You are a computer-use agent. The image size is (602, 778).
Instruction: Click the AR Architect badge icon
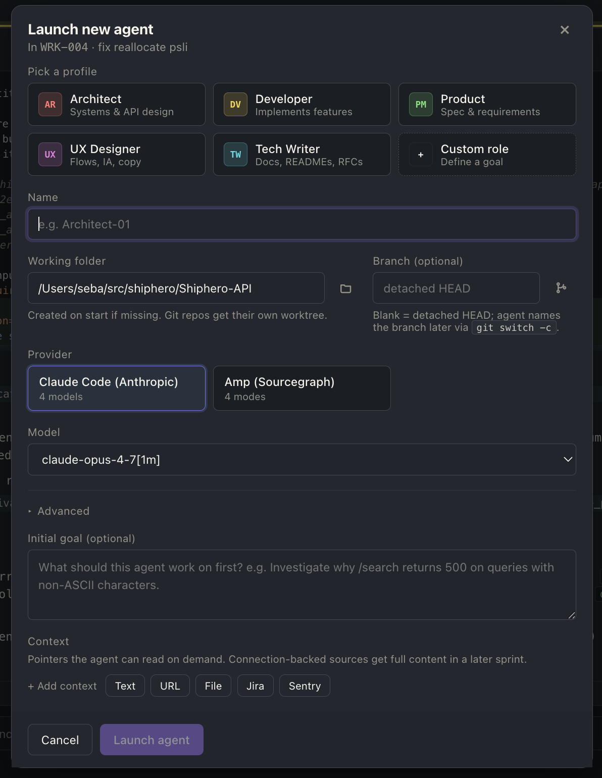click(x=50, y=105)
